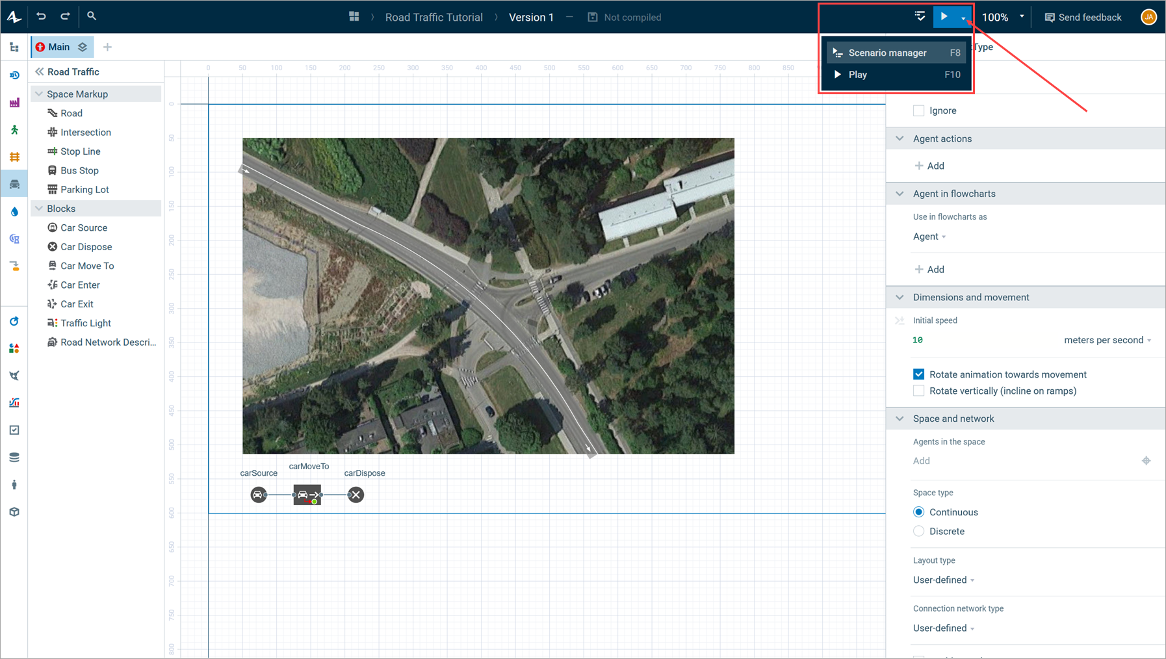The height and width of the screenshot is (659, 1166).
Task: Uncheck Rotate animation towards movement
Action: [918, 374]
